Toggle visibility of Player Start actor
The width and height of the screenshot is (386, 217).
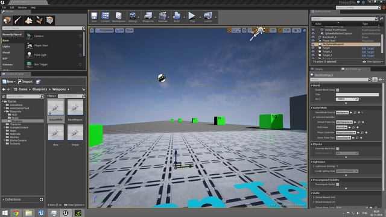click(x=313, y=41)
